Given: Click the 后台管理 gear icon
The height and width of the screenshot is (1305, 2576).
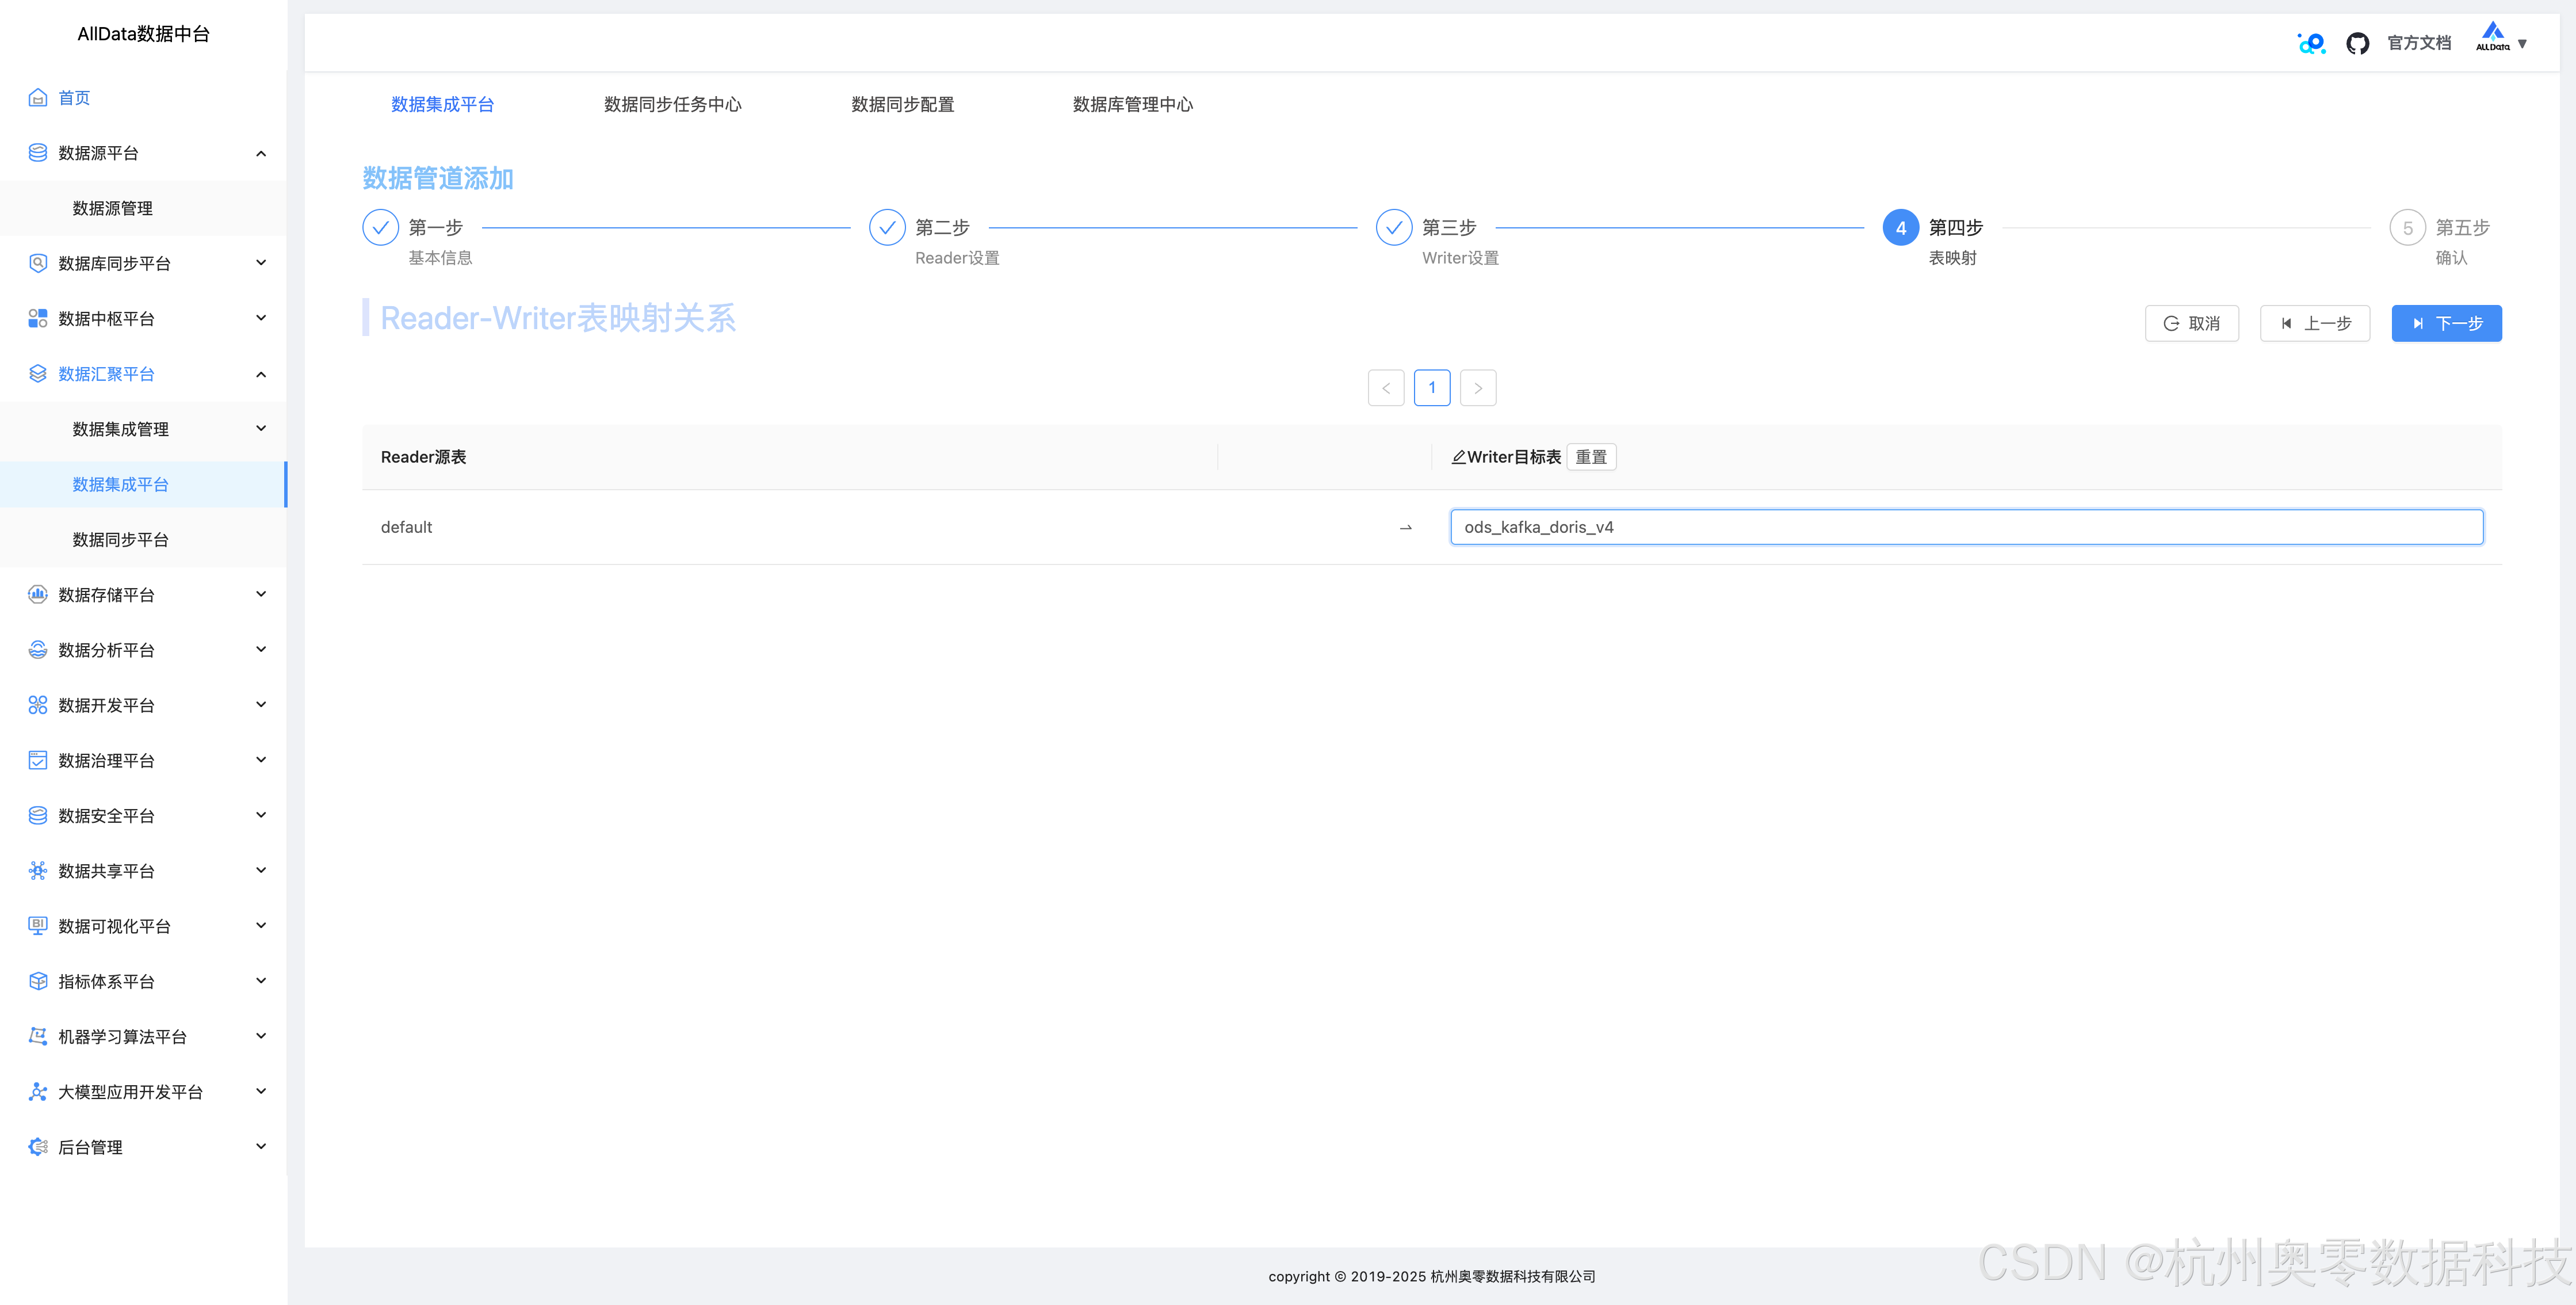Looking at the screenshot, I should pyautogui.click(x=38, y=1146).
